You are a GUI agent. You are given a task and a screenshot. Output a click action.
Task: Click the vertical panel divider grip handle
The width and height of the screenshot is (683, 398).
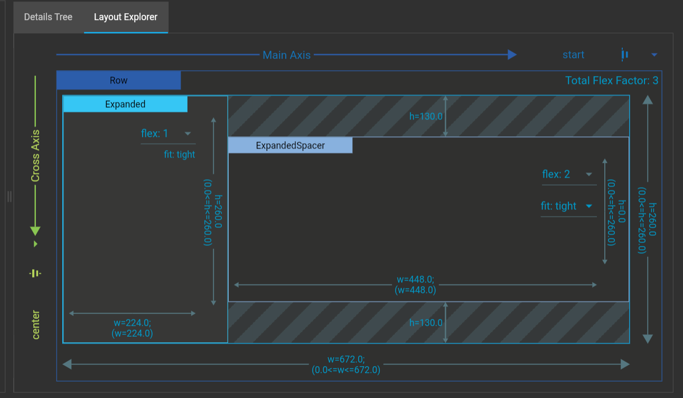(8, 196)
